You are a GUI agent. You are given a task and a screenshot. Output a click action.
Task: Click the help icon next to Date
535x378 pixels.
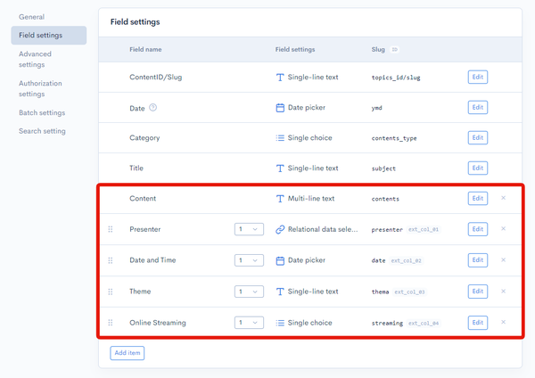tap(152, 108)
